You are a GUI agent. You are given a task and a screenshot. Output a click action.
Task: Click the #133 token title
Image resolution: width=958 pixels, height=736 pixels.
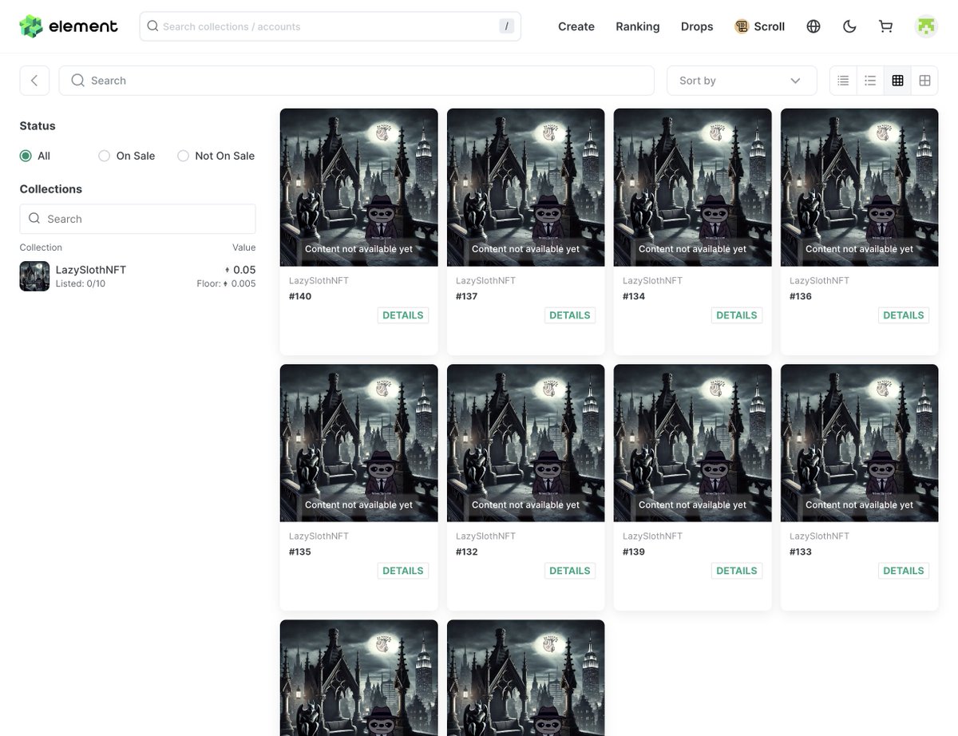pyautogui.click(x=801, y=552)
